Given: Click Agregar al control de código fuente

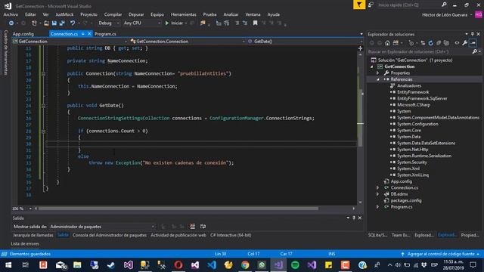Looking at the screenshot, I should pos(441,254).
